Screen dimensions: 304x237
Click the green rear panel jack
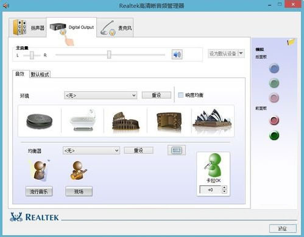coord(274,83)
